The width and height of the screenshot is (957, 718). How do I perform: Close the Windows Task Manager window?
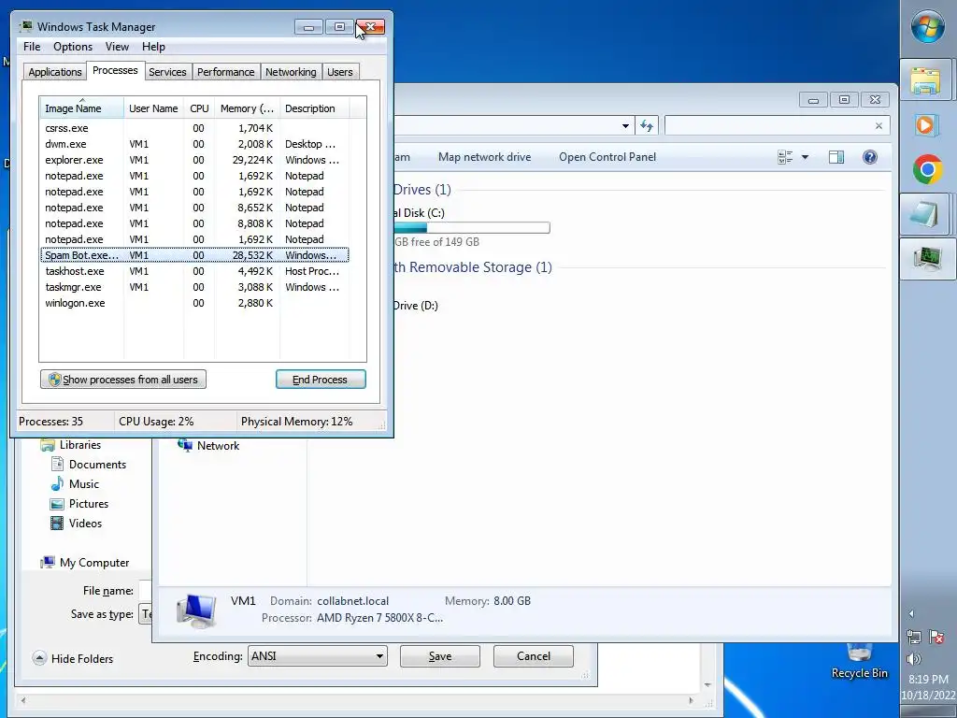pos(370,27)
